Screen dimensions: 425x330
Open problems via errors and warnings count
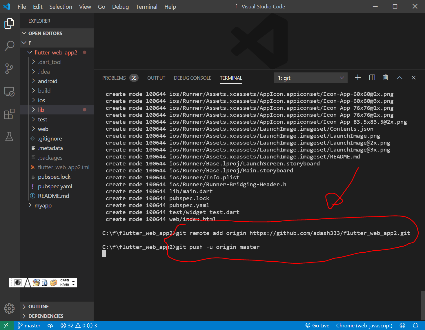click(79, 325)
